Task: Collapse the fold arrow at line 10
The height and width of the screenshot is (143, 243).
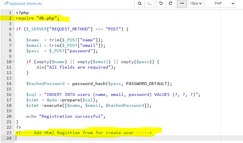Action: (x=13, y=62)
